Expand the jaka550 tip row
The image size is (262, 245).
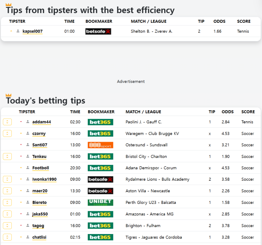click(7, 214)
